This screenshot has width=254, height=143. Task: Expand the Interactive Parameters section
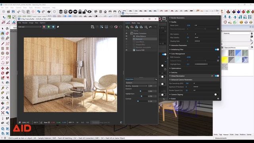coord(170,45)
